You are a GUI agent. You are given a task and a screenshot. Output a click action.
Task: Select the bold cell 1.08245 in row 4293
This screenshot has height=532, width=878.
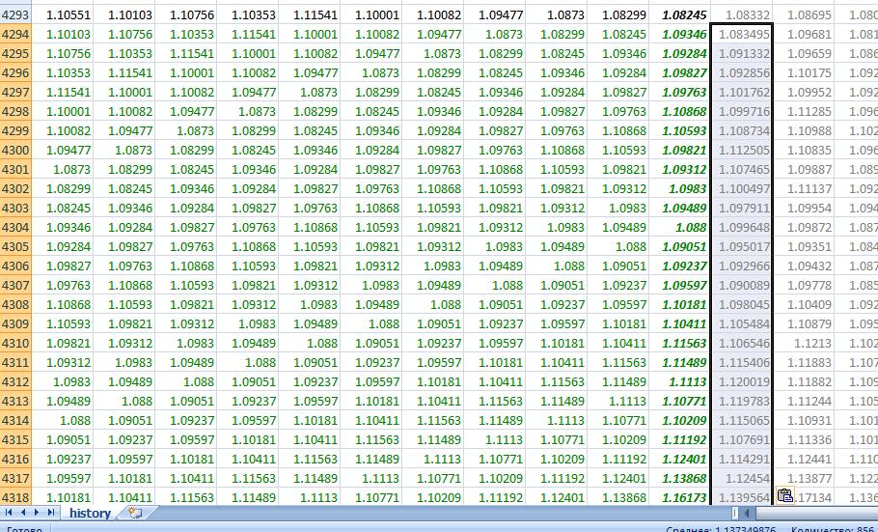(686, 15)
